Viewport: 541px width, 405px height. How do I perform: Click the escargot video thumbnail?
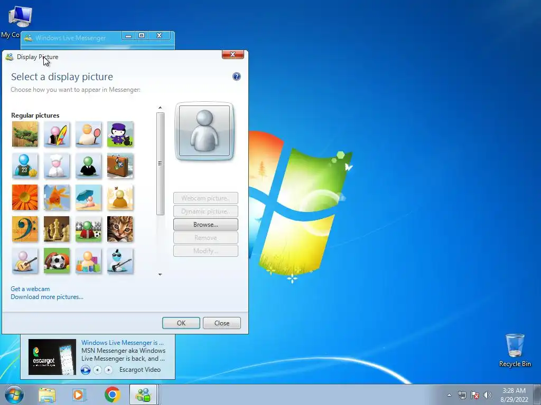(x=52, y=357)
